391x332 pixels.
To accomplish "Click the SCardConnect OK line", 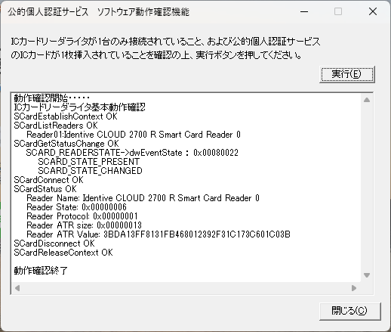I will pyautogui.click(x=48, y=180).
